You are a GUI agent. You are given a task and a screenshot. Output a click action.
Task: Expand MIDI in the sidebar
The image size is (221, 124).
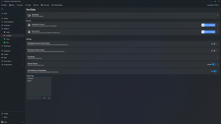23,58
